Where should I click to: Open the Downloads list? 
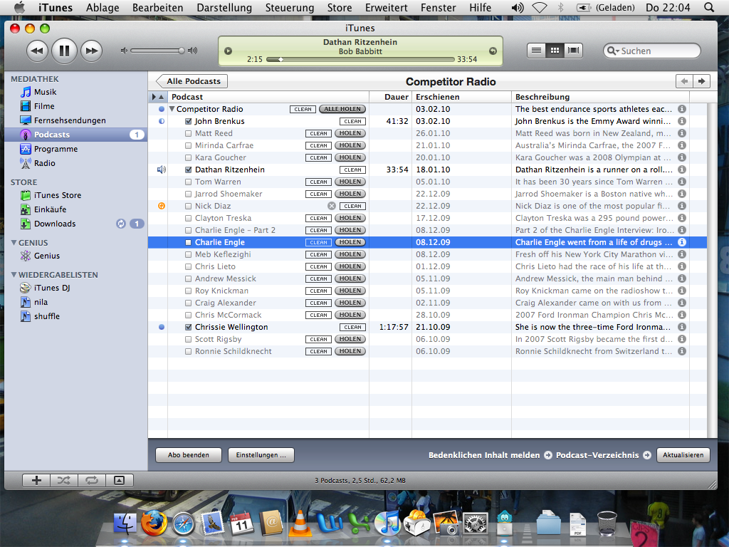click(x=54, y=224)
